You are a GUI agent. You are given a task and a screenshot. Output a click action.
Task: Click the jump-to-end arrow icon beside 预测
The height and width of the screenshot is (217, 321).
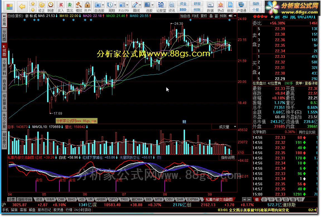[230, 16]
